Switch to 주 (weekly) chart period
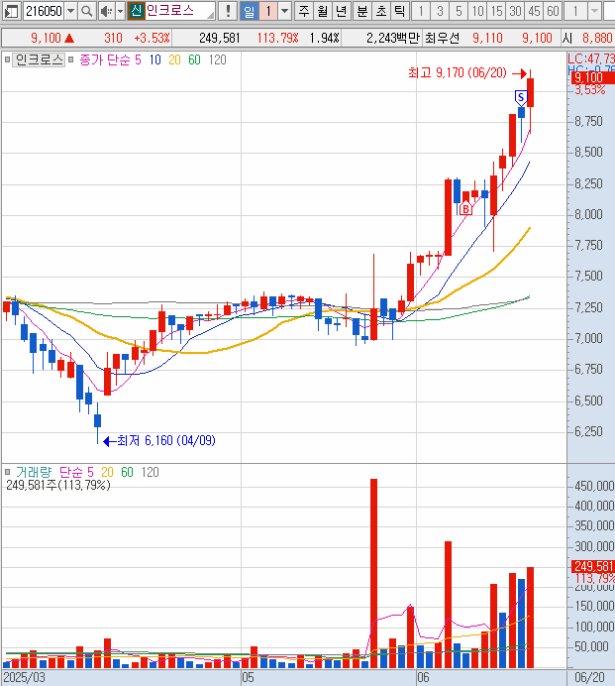 304,11
